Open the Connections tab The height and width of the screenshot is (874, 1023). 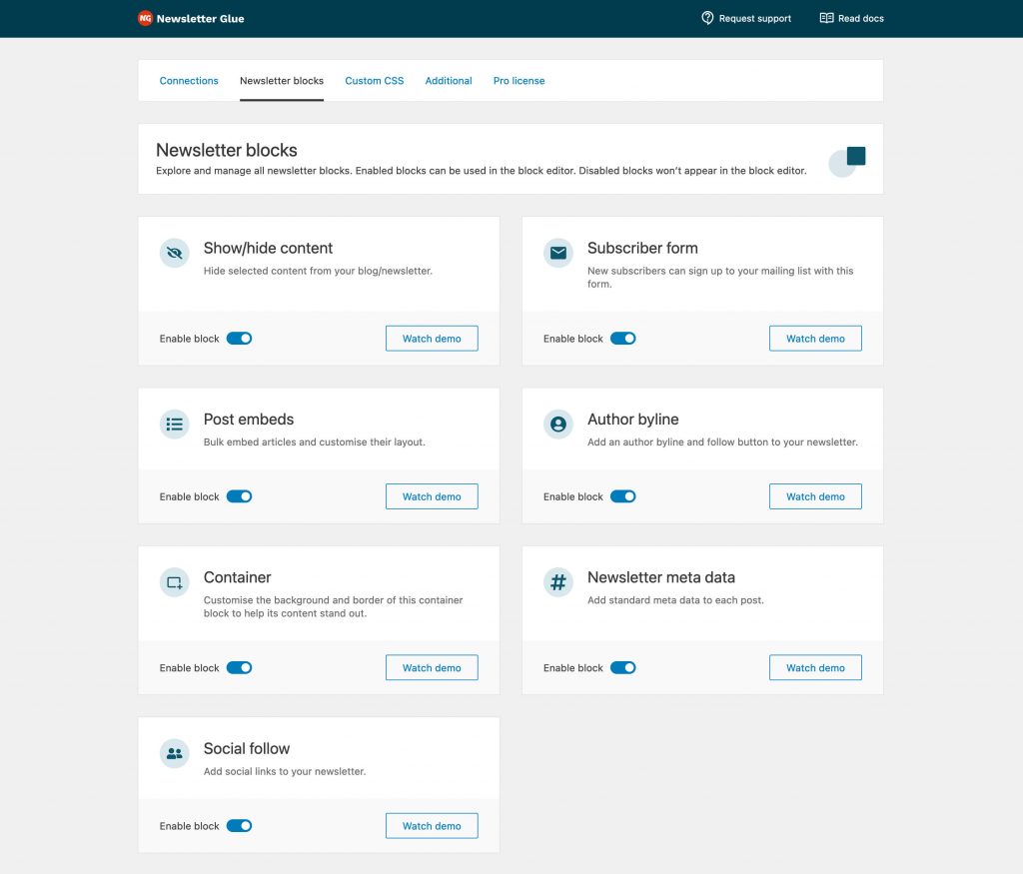[189, 81]
